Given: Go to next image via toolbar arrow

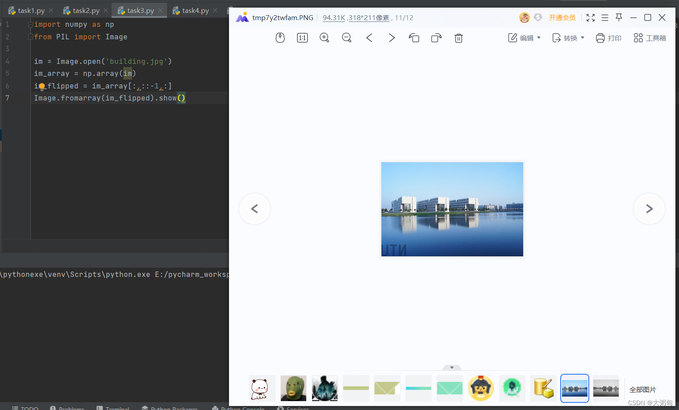Looking at the screenshot, I should pos(392,38).
